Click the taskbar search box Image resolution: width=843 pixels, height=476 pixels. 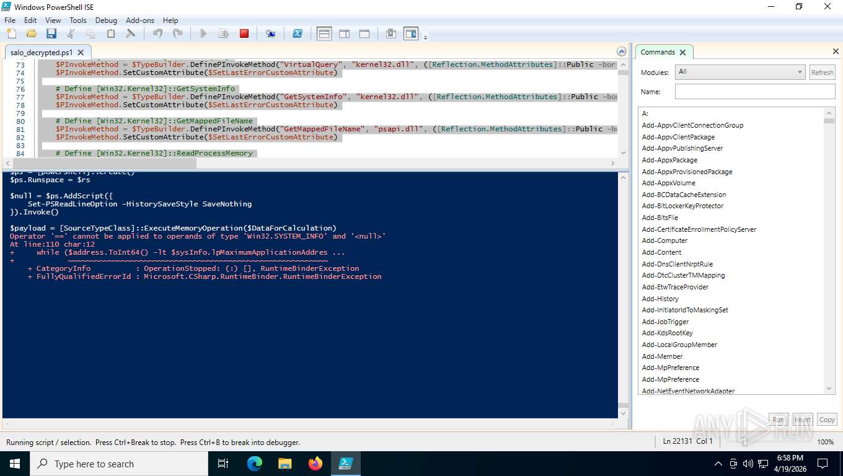[118, 464]
